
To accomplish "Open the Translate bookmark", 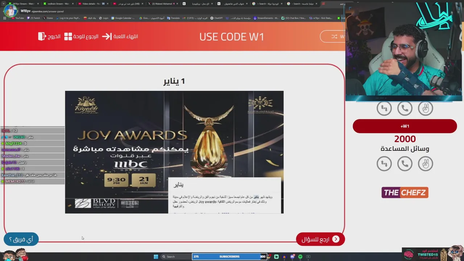I will click(173, 18).
